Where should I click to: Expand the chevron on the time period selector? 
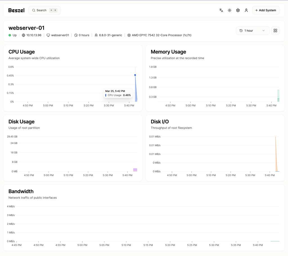click(x=264, y=31)
